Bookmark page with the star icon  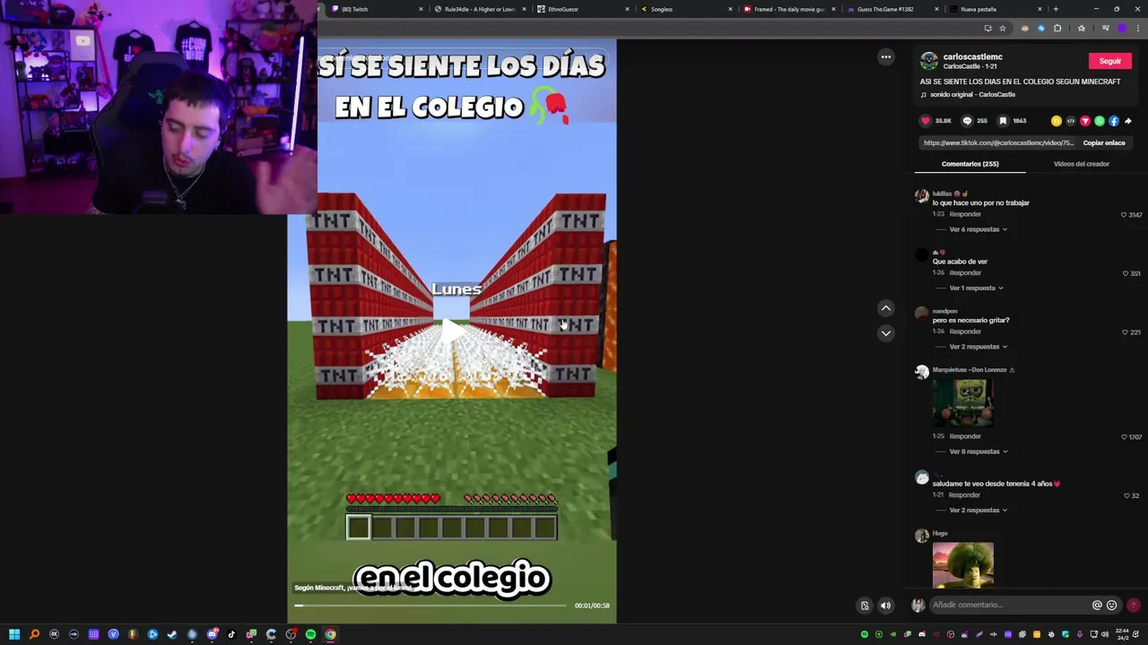click(x=1003, y=29)
